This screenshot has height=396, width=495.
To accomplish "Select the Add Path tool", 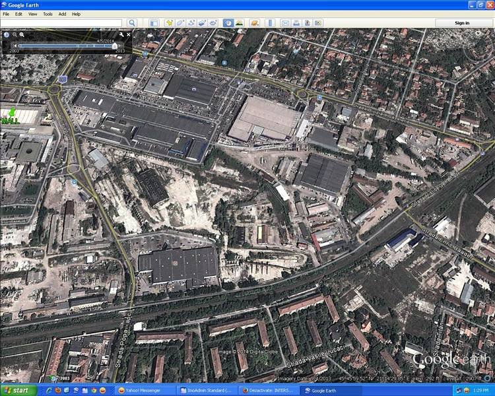I will point(191,23).
